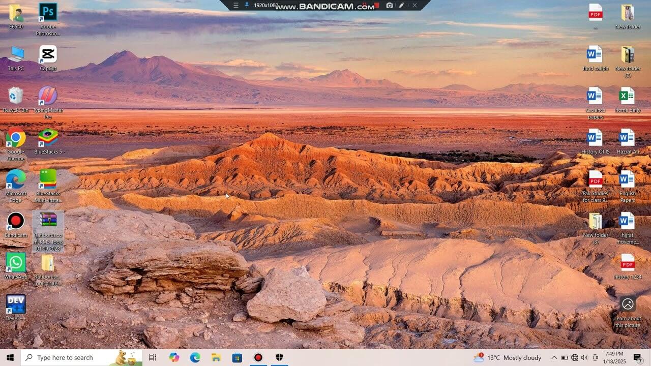Open the Windows Start menu
Screen dimensions: 651x366
[x=10, y=358]
